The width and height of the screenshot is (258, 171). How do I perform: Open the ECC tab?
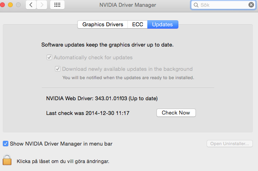pos(138,24)
